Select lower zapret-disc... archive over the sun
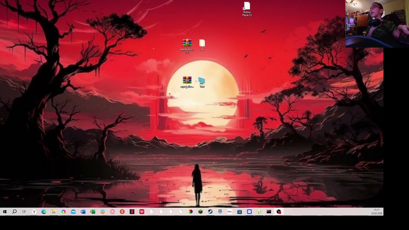 point(187,82)
